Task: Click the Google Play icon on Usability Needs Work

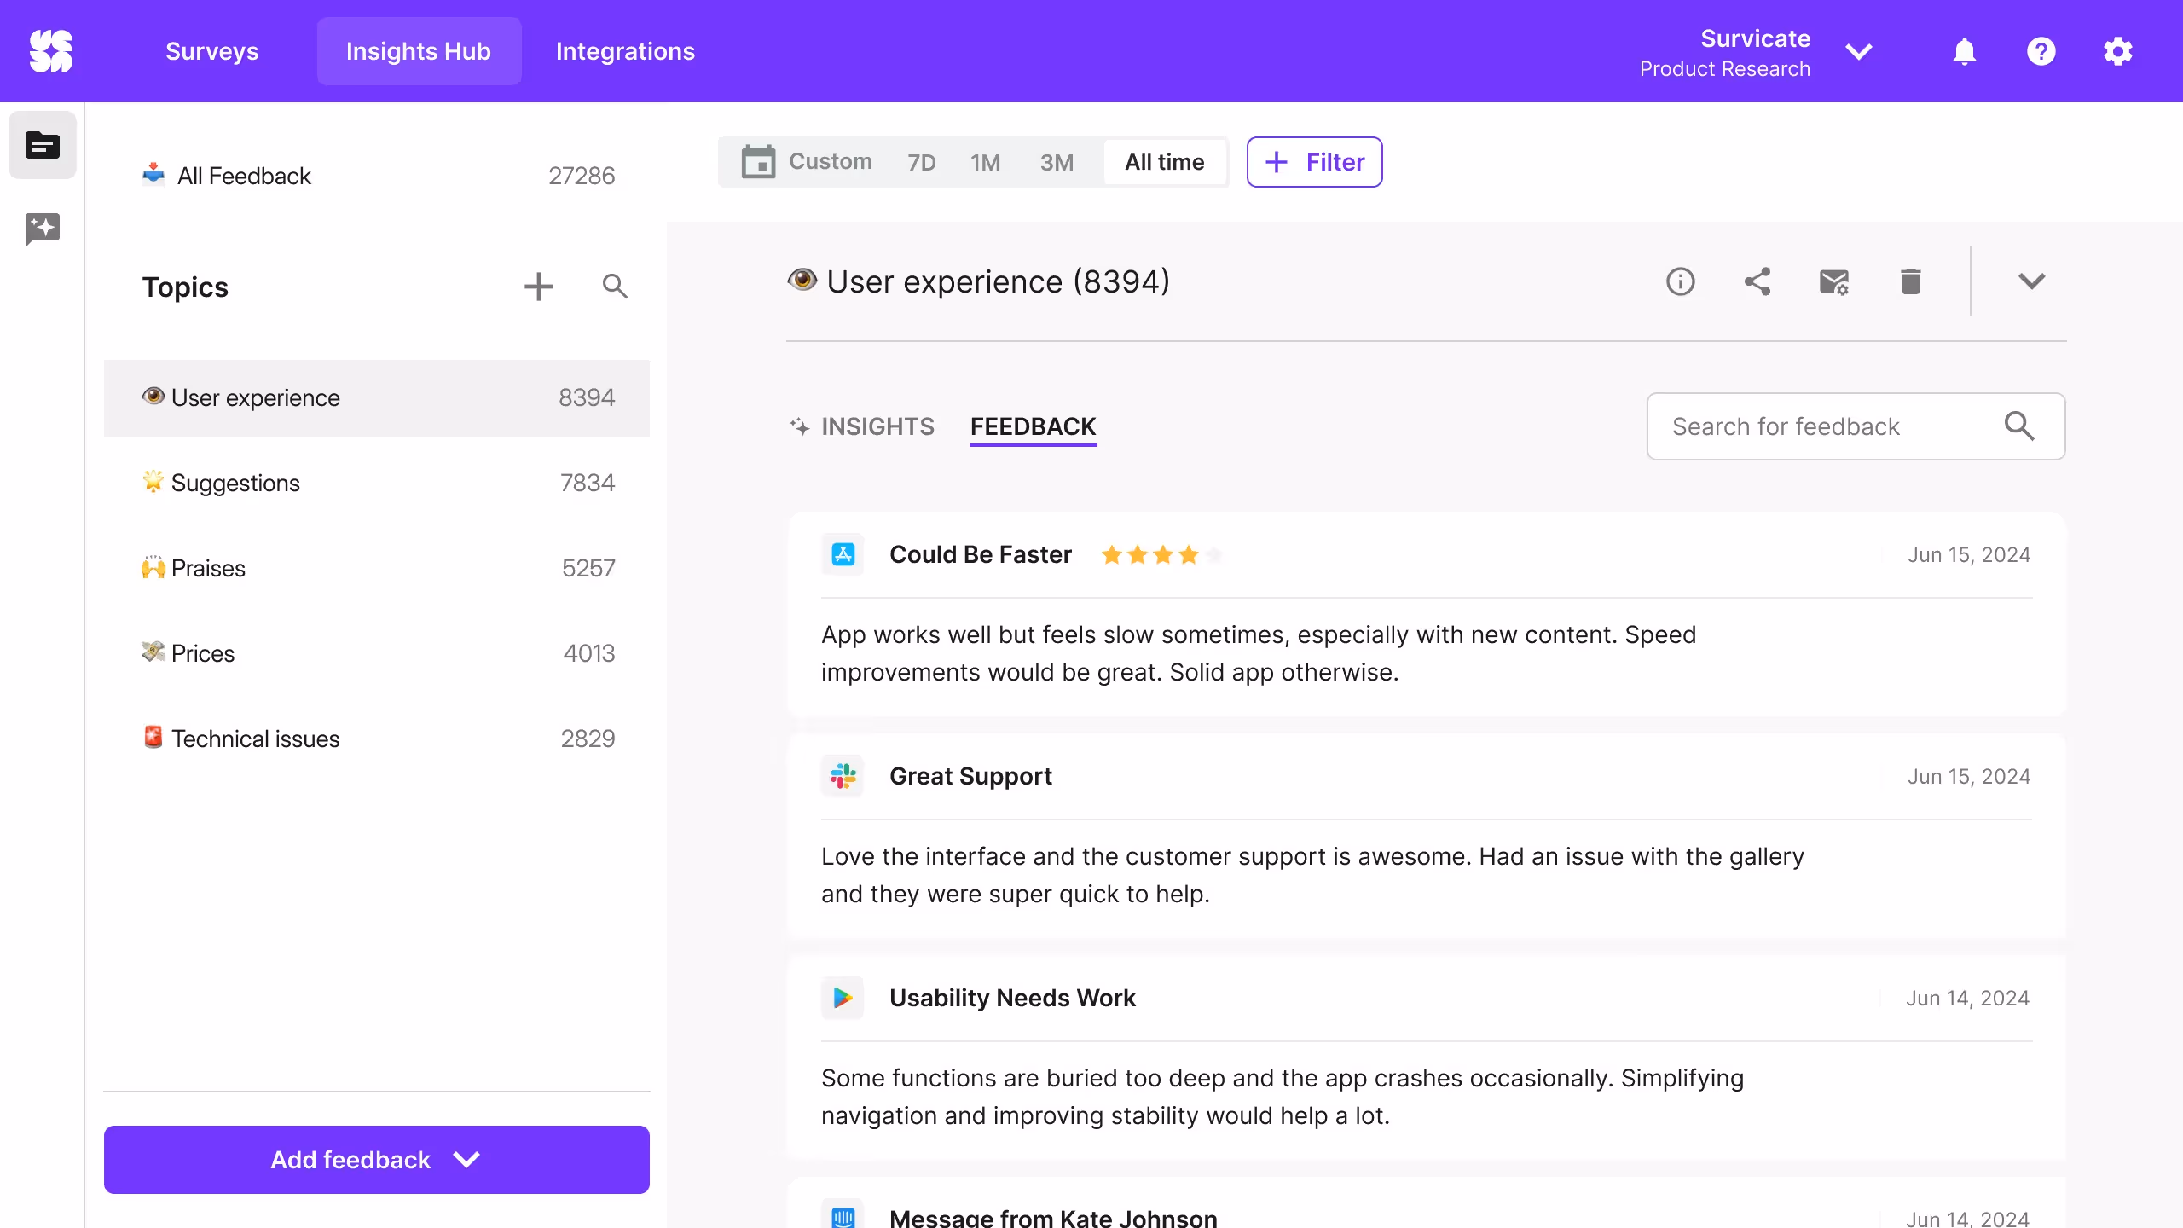Action: point(843,998)
